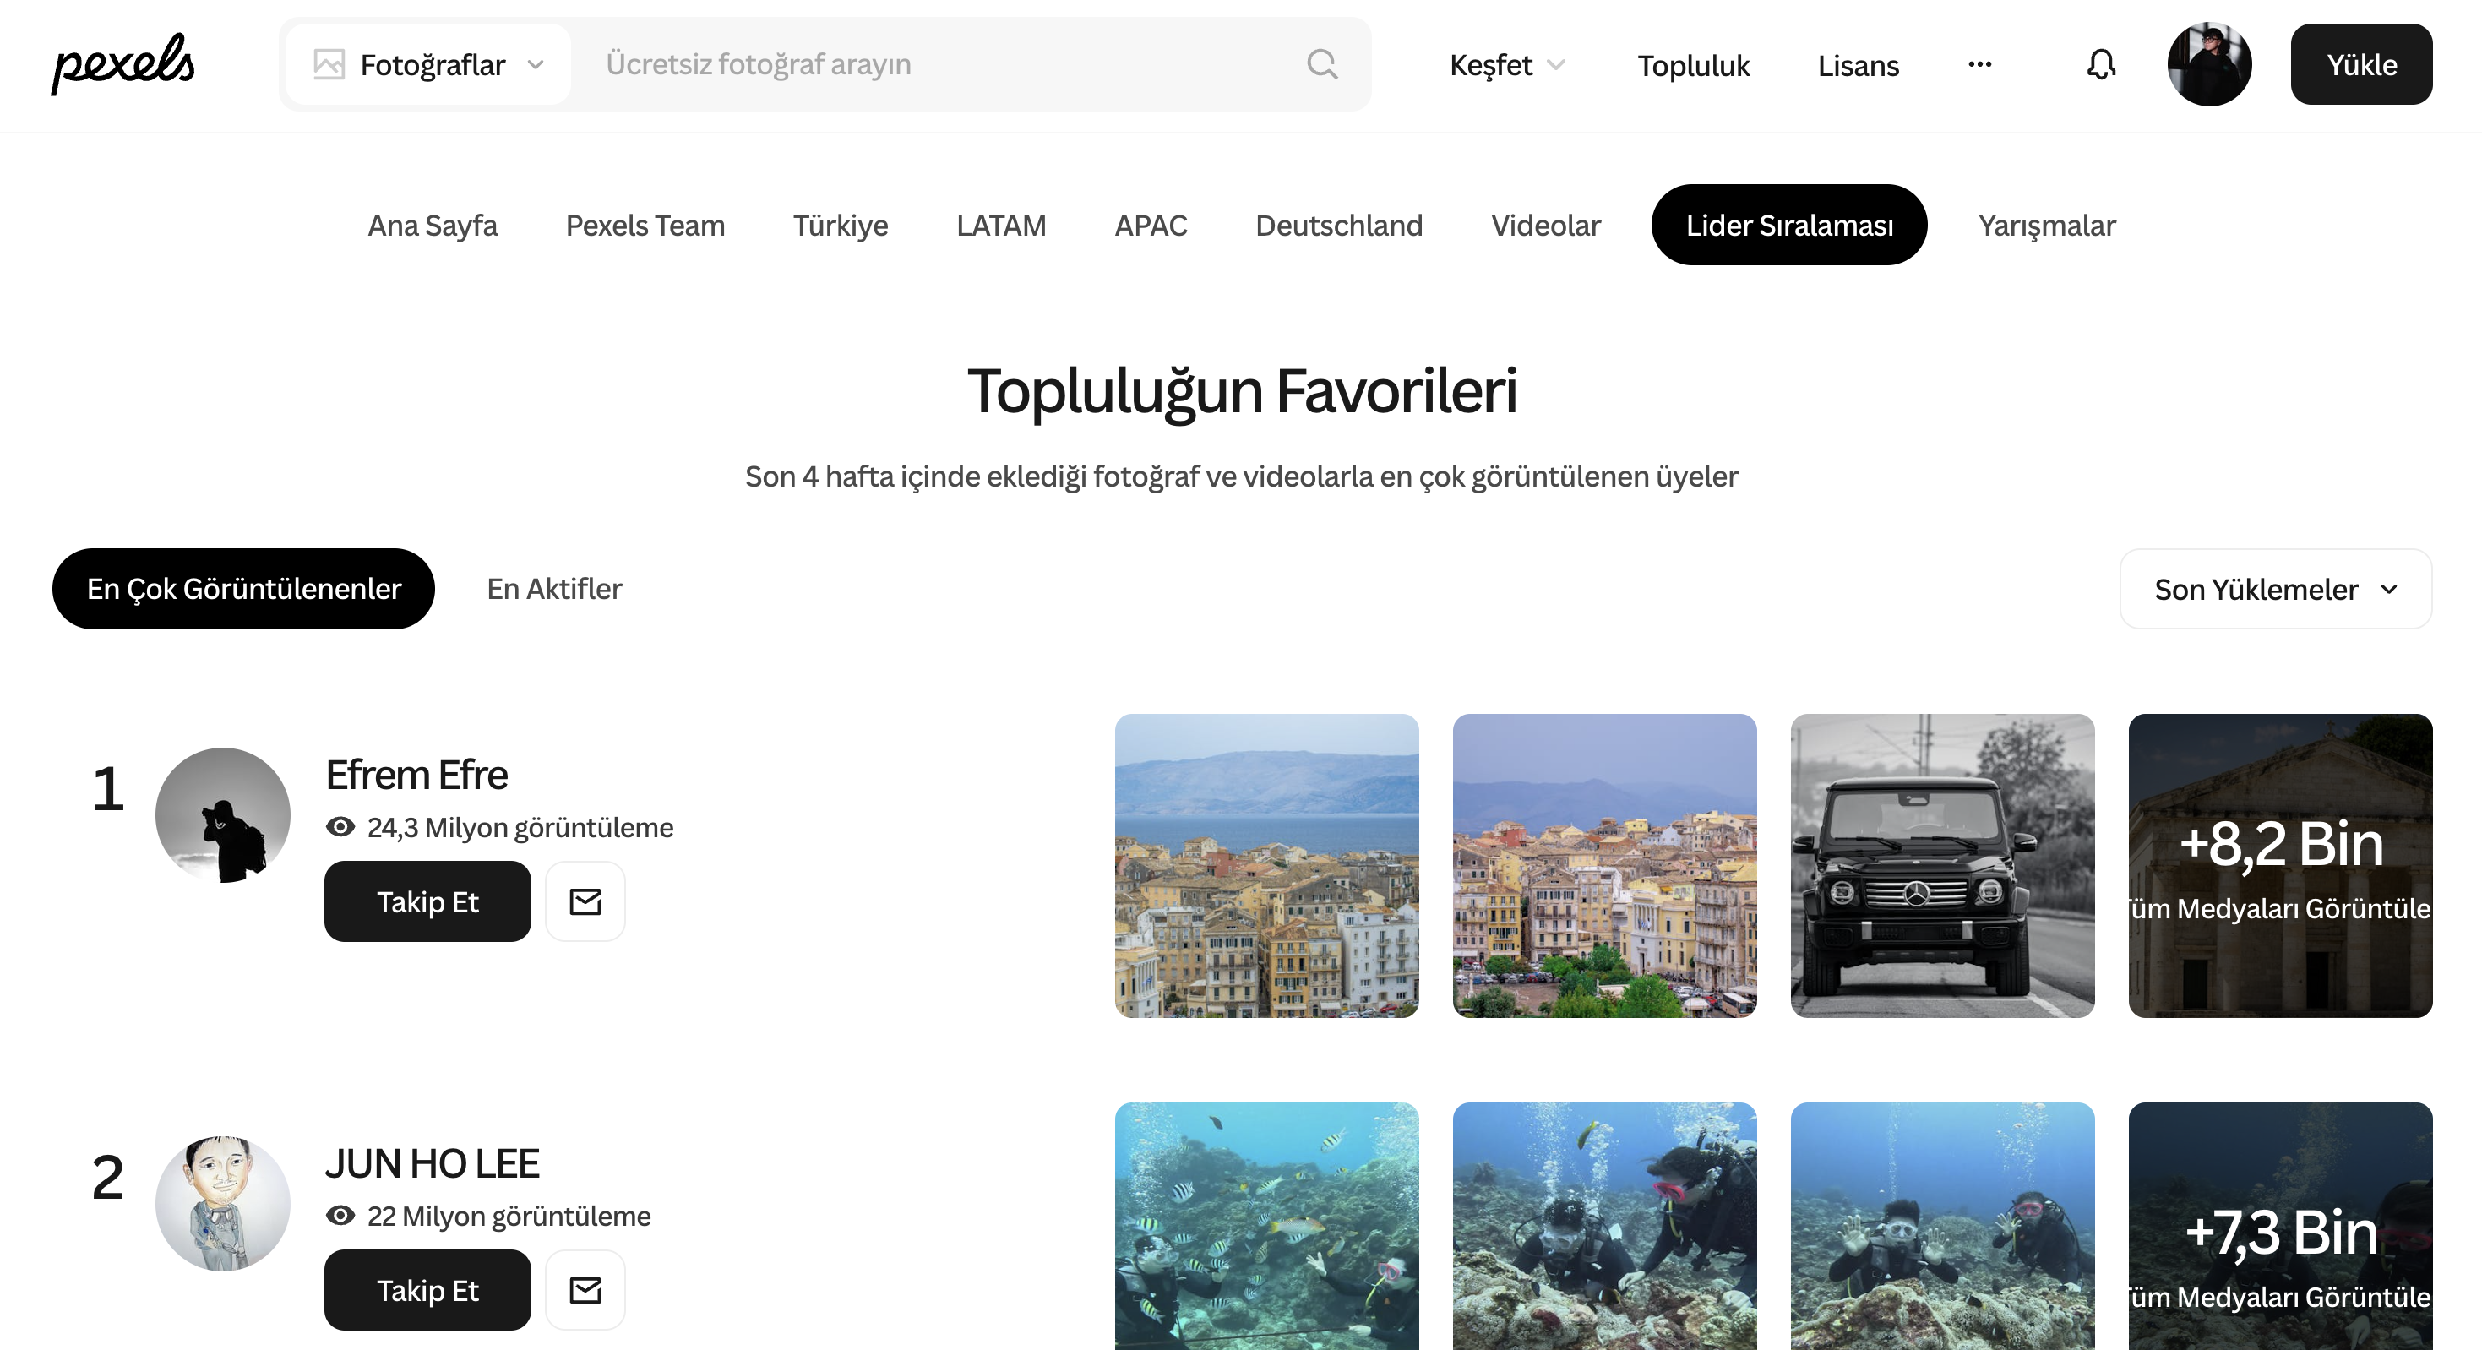2482x1350 pixels.
Task: Click envelope icon next to JUN HO LEE
Action: [585, 1290]
